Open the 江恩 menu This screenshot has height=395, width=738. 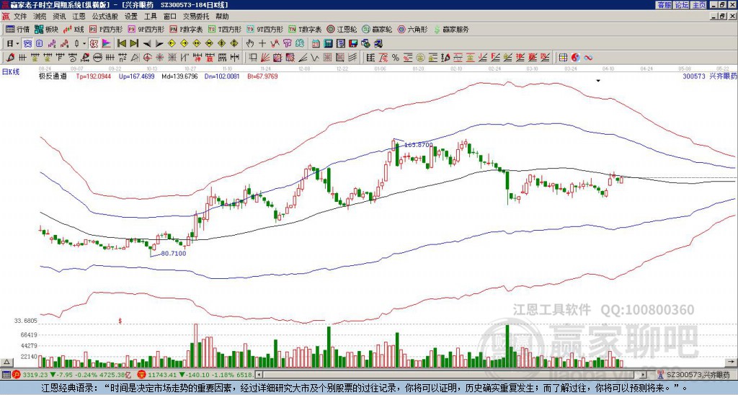pos(79,17)
